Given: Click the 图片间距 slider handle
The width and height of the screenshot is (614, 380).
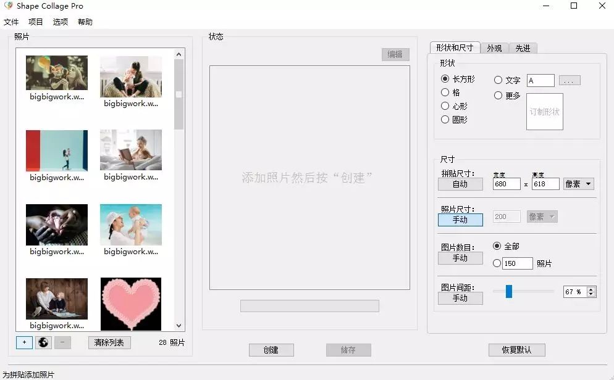Looking at the screenshot, I should 508,291.
